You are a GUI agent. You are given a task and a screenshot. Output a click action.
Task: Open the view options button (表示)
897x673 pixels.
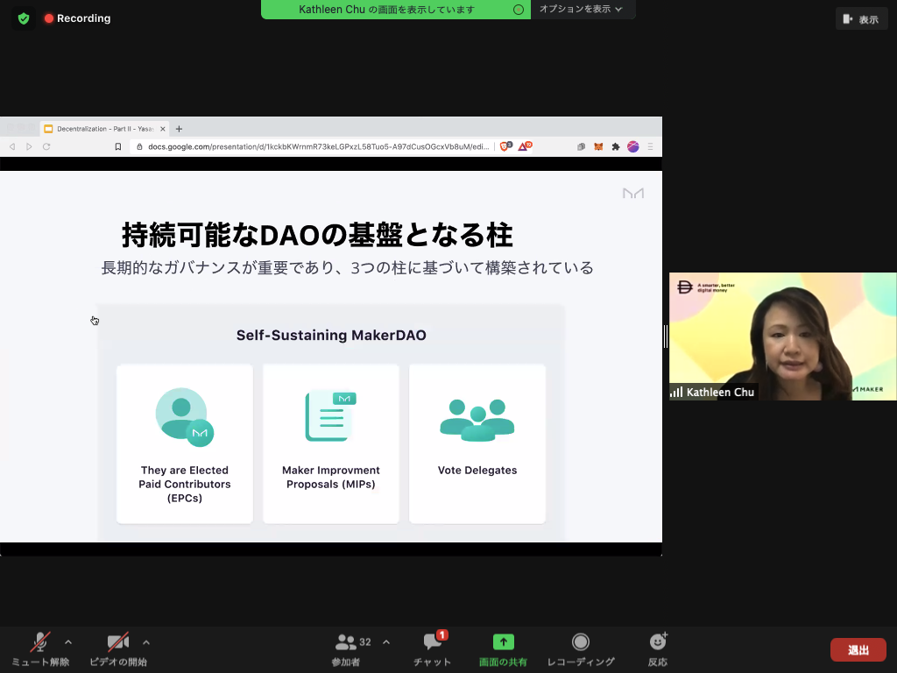861,19
